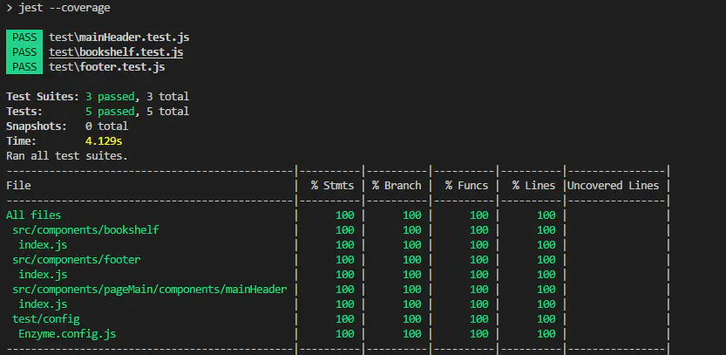
Task: Click the test\footer.test.js path
Action: coord(107,67)
